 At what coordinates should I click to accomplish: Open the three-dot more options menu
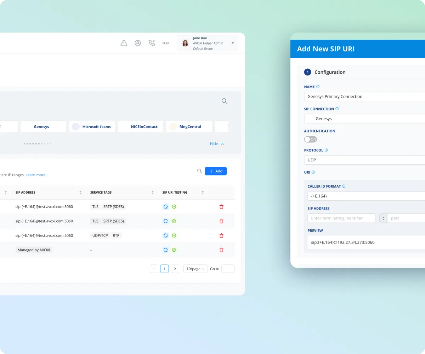[232, 171]
